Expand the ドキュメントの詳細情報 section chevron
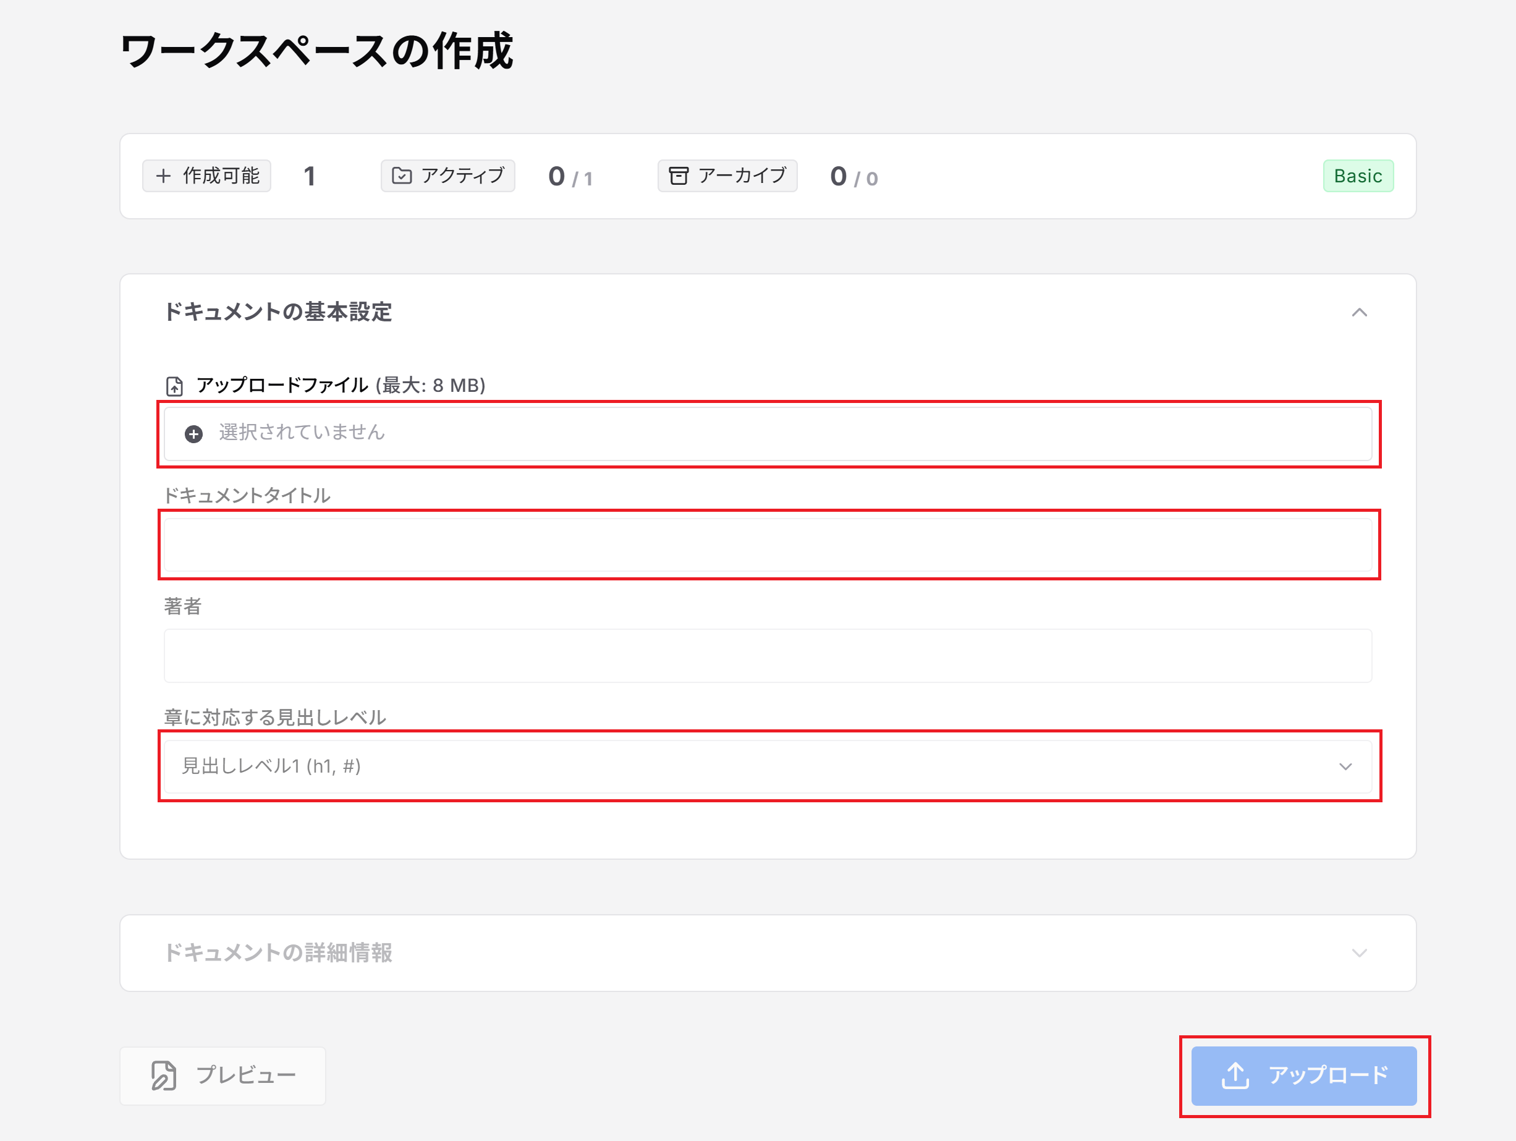Screen dimensions: 1516x1141 [1359, 952]
